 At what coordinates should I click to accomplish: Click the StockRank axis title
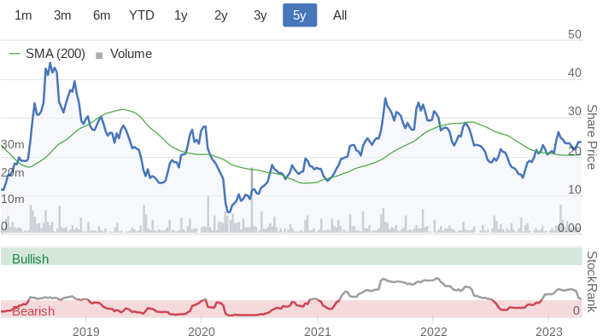591,282
